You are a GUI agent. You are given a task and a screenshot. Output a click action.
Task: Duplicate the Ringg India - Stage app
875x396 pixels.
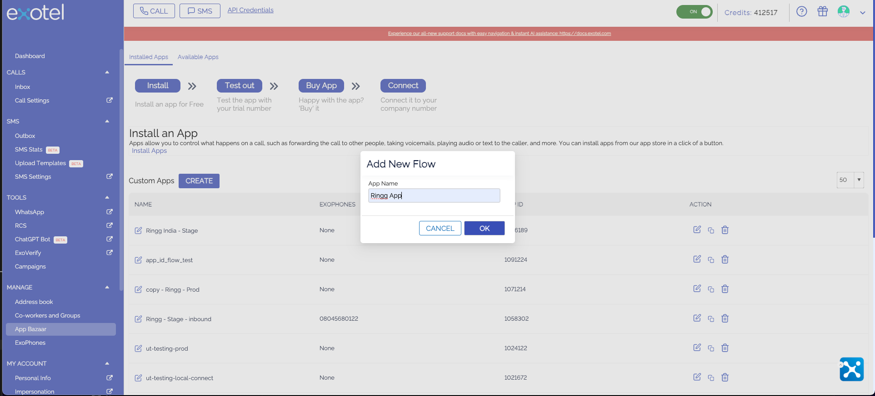(711, 230)
